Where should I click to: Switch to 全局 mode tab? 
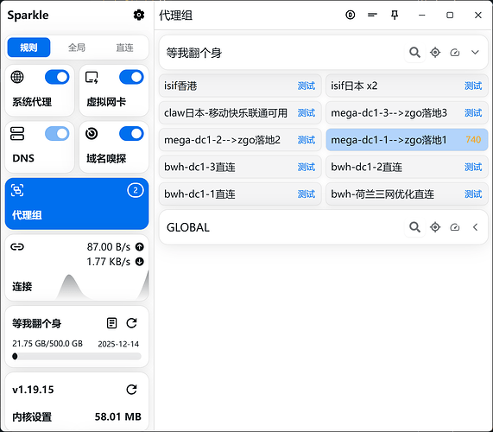(x=77, y=48)
